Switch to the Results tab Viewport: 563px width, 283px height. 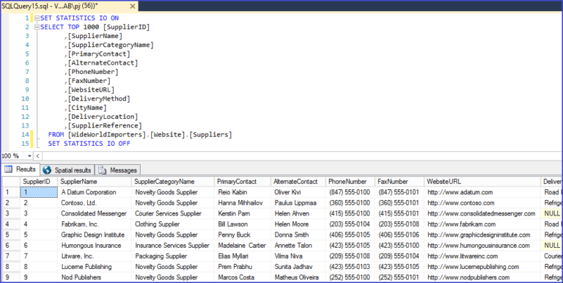click(20, 169)
